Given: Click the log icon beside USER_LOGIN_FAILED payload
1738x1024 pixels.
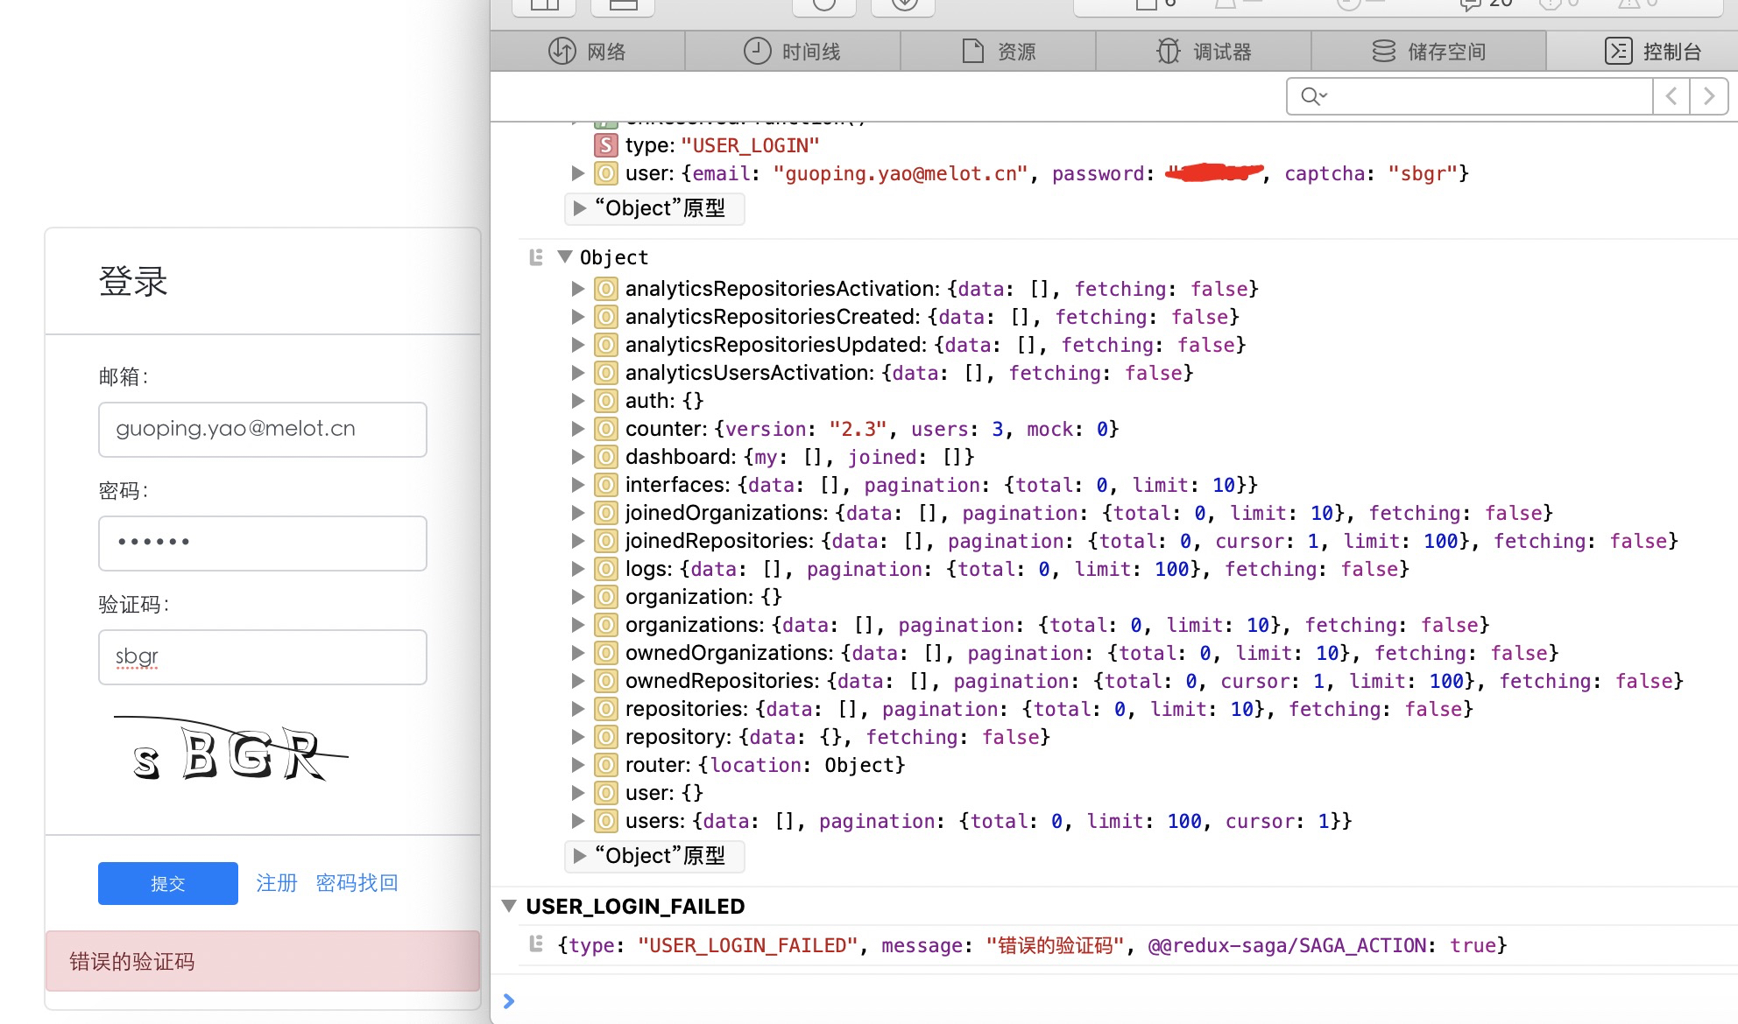Looking at the screenshot, I should pos(536,943).
